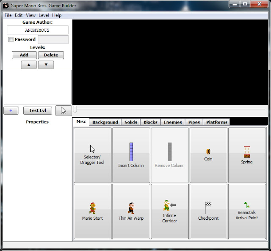
Task: Switch to the Enemies tab
Action: (x=173, y=122)
